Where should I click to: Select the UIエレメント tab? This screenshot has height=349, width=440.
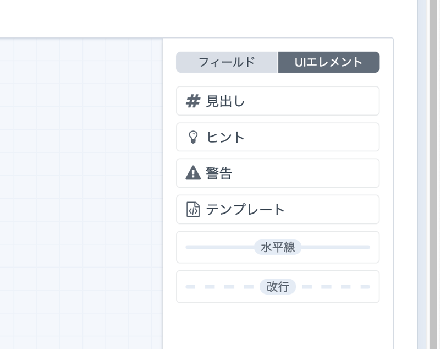[x=329, y=62]
